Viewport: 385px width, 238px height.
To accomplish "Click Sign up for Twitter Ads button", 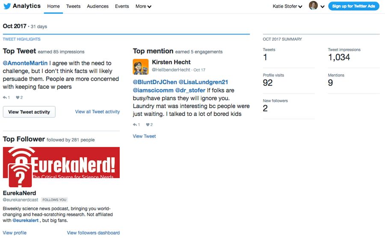I will click(354, 6).
